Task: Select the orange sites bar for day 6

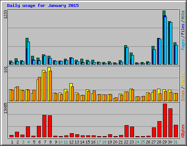Action: point(39,89)
